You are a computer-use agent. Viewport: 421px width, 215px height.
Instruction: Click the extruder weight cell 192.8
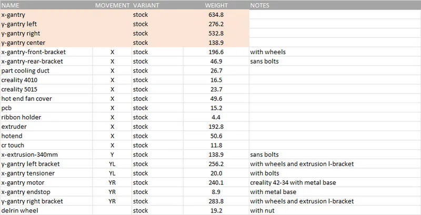point(216,126)
